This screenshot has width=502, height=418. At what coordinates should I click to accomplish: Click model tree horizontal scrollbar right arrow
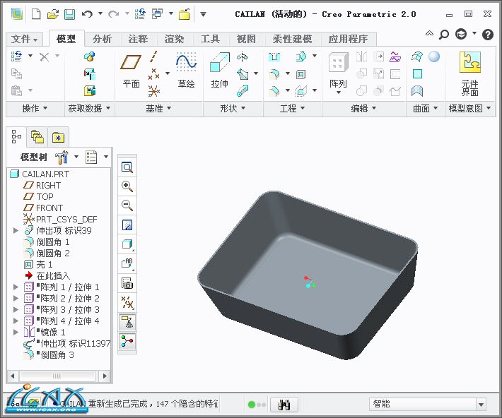[x=105, y=376]
